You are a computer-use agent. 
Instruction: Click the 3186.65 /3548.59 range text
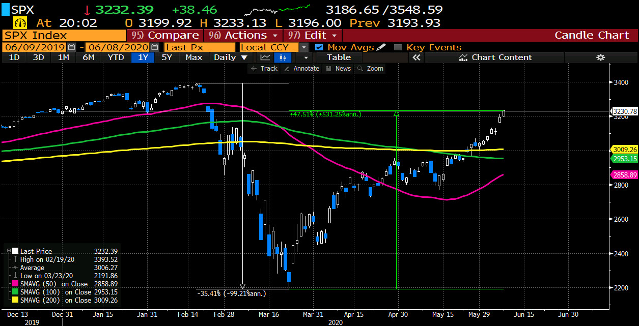point(384,10)
